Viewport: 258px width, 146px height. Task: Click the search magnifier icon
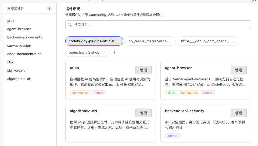(70, 25)
